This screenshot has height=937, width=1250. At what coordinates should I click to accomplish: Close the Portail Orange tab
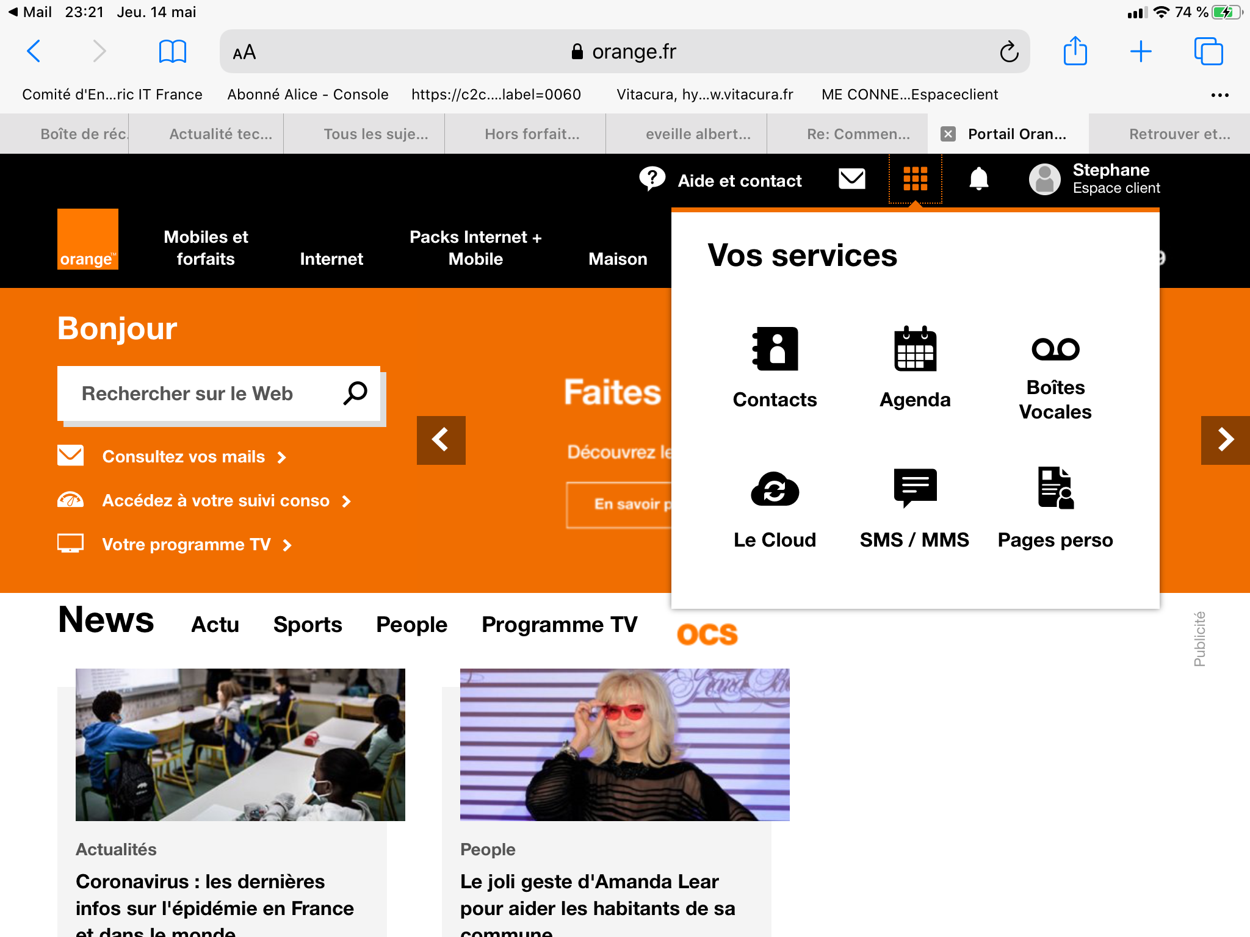click(948, 134)
